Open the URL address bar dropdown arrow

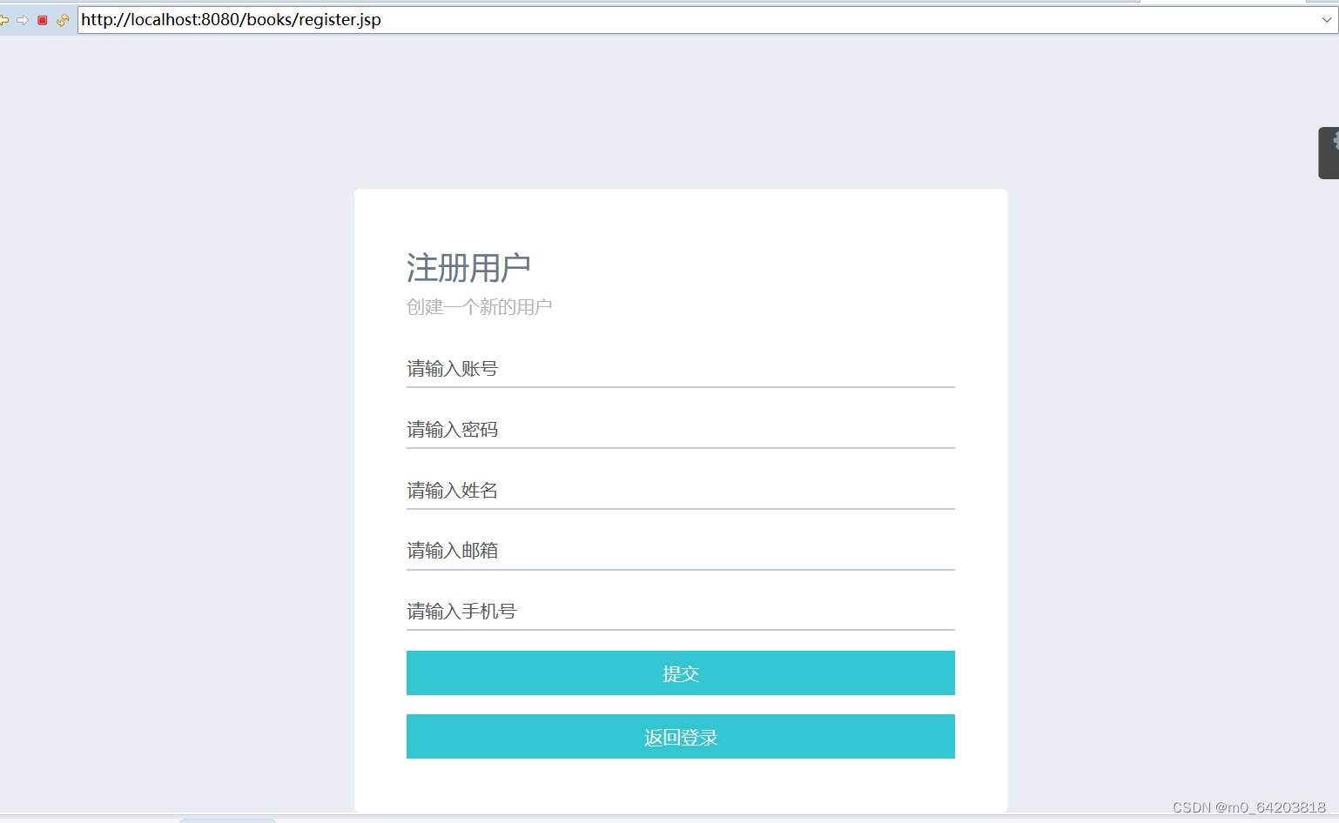point(1328,20)
